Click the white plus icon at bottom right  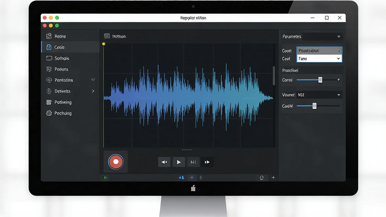273,178
